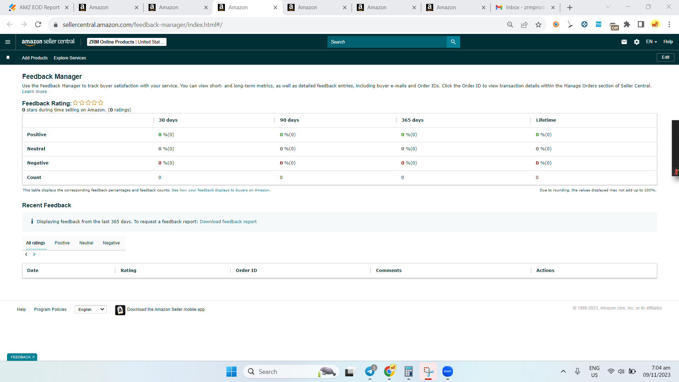This screenshot has width=679, height=382.
Task: Click the search magnifier button in Seller Central
Action: click(453, 42)
